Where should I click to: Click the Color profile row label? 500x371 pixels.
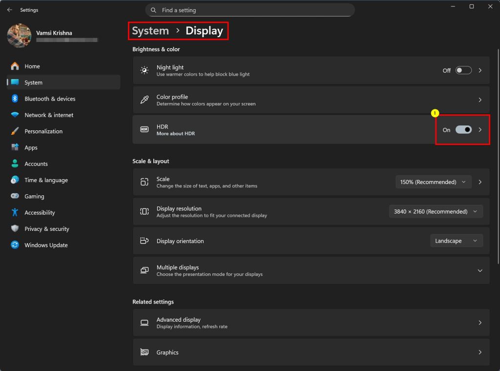(172, 97)
